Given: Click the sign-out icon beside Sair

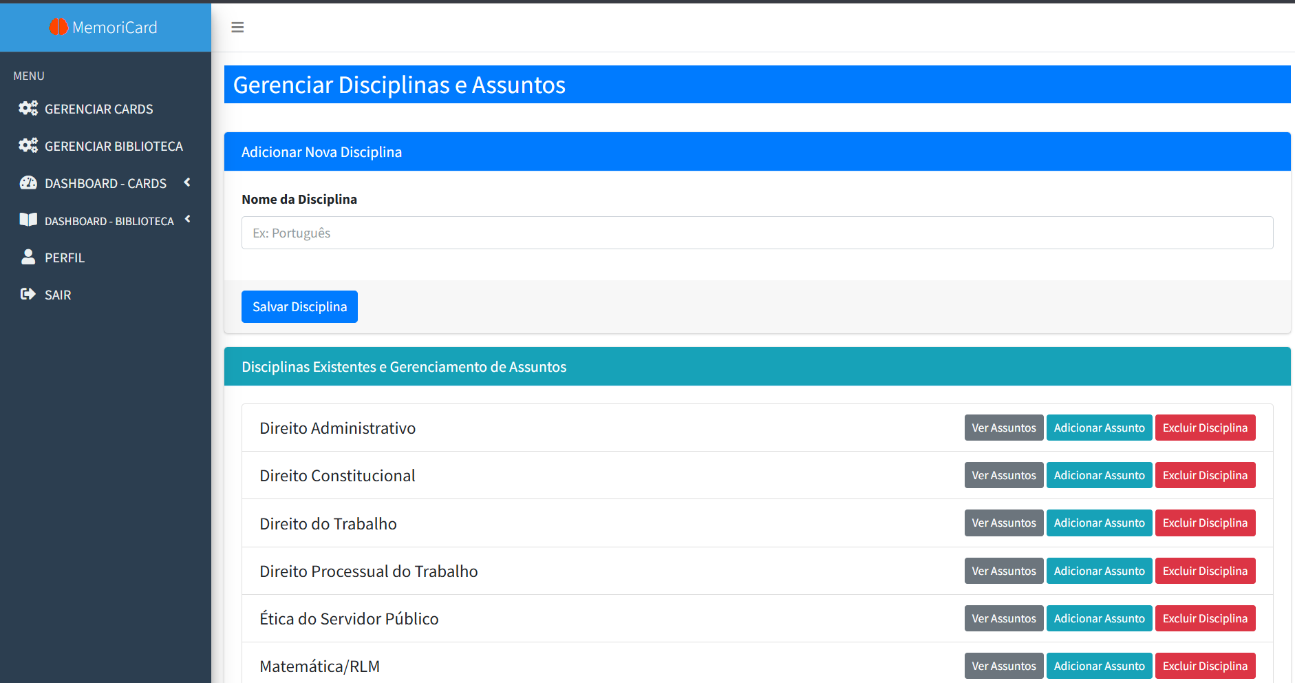Looking at the screenshot, I should [x=28, y=295].
